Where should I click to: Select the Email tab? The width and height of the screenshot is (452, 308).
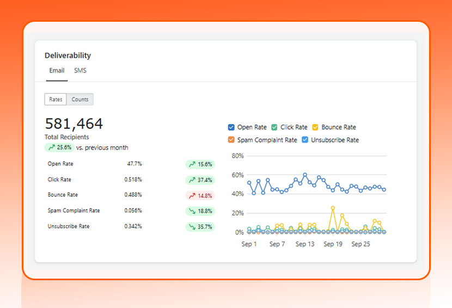point(57,71)
